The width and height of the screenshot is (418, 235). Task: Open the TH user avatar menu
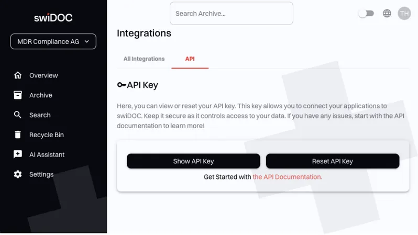click(404, 14)
